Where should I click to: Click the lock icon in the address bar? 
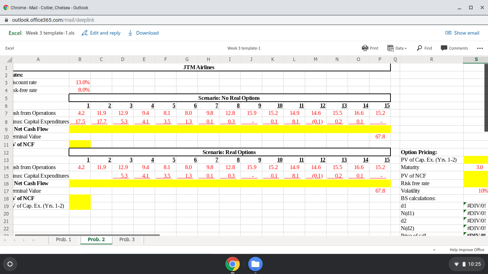tap(6, 20)
